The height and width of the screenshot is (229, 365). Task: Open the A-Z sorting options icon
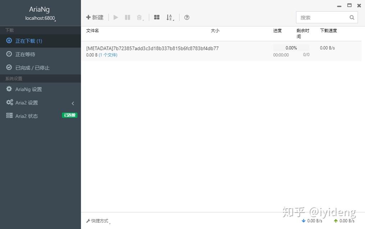point(169,17)
